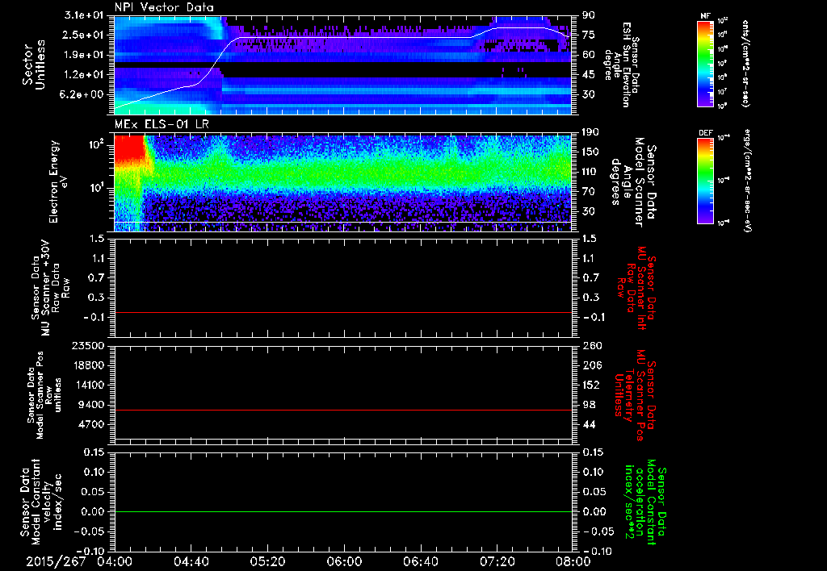
Task: Click the "45" elevation angle tick label
Action: 588,75
